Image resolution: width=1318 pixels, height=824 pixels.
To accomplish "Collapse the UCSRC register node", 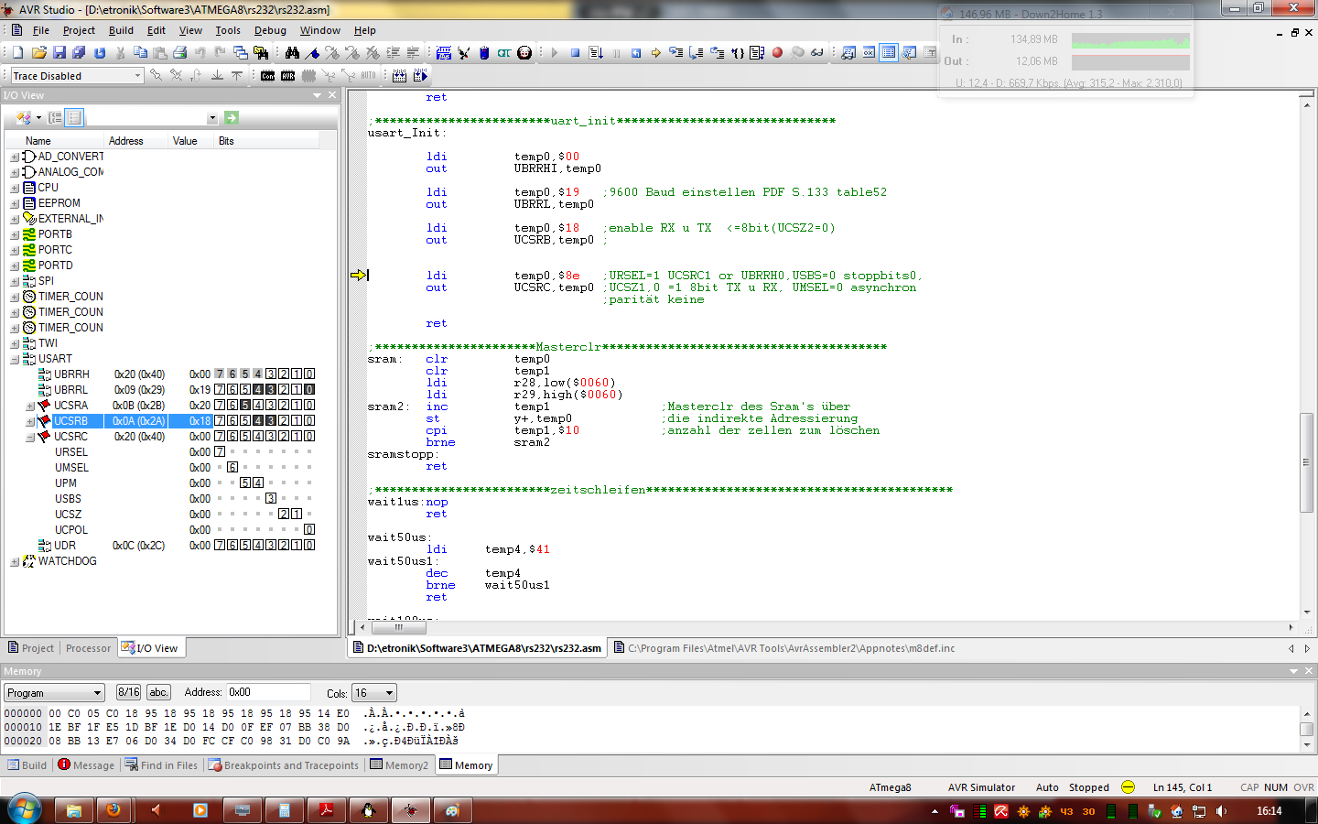I will tap(30, 437).
